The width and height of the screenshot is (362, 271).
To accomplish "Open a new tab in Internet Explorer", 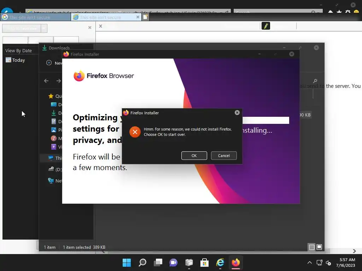I will point(145,17).
